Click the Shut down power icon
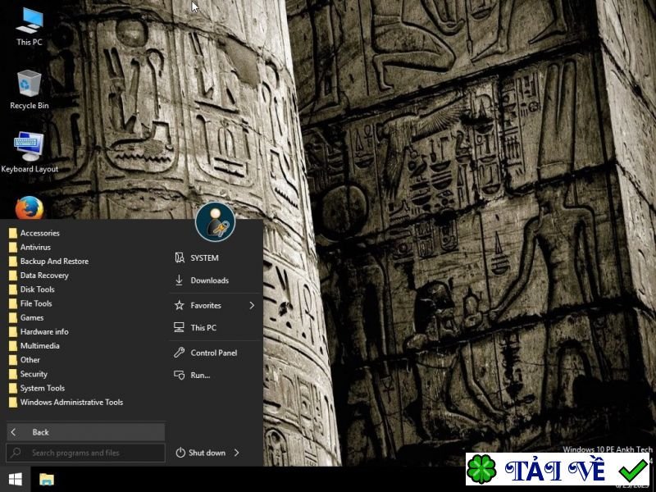 click(x=180, y=453)
